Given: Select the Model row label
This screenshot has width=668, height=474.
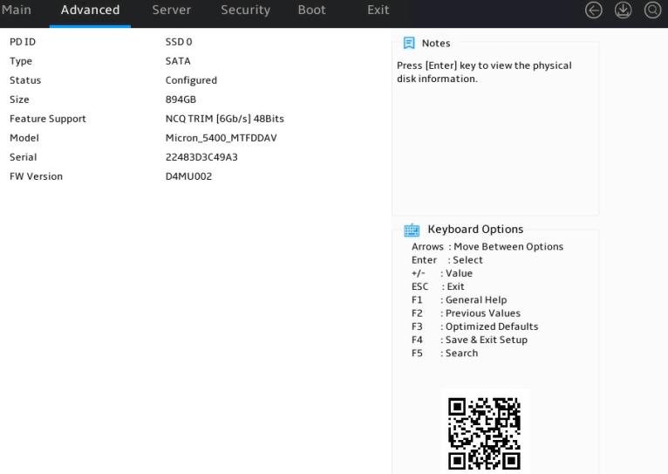Looking at the screenshot, I should point(24,138).
